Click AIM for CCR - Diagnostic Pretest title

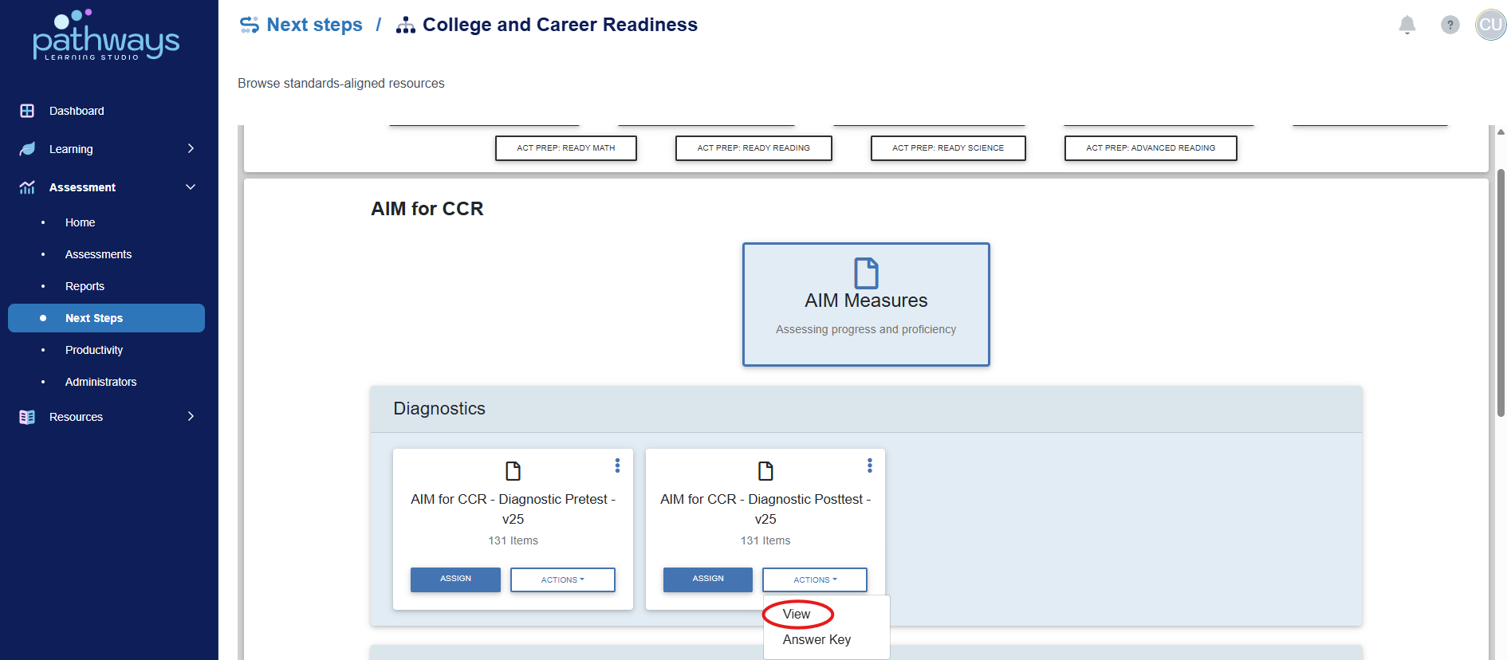(x=514, y=509)
